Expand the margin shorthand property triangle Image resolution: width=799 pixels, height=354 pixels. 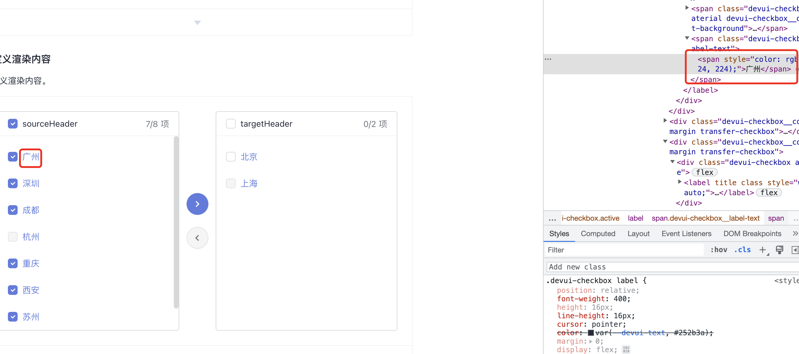pyautogui.click(x=591, y=341)
